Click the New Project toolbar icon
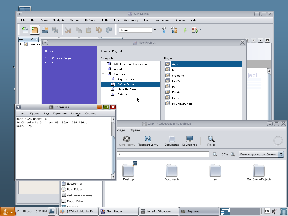This screenshot has width=288, height=216. 35,30
